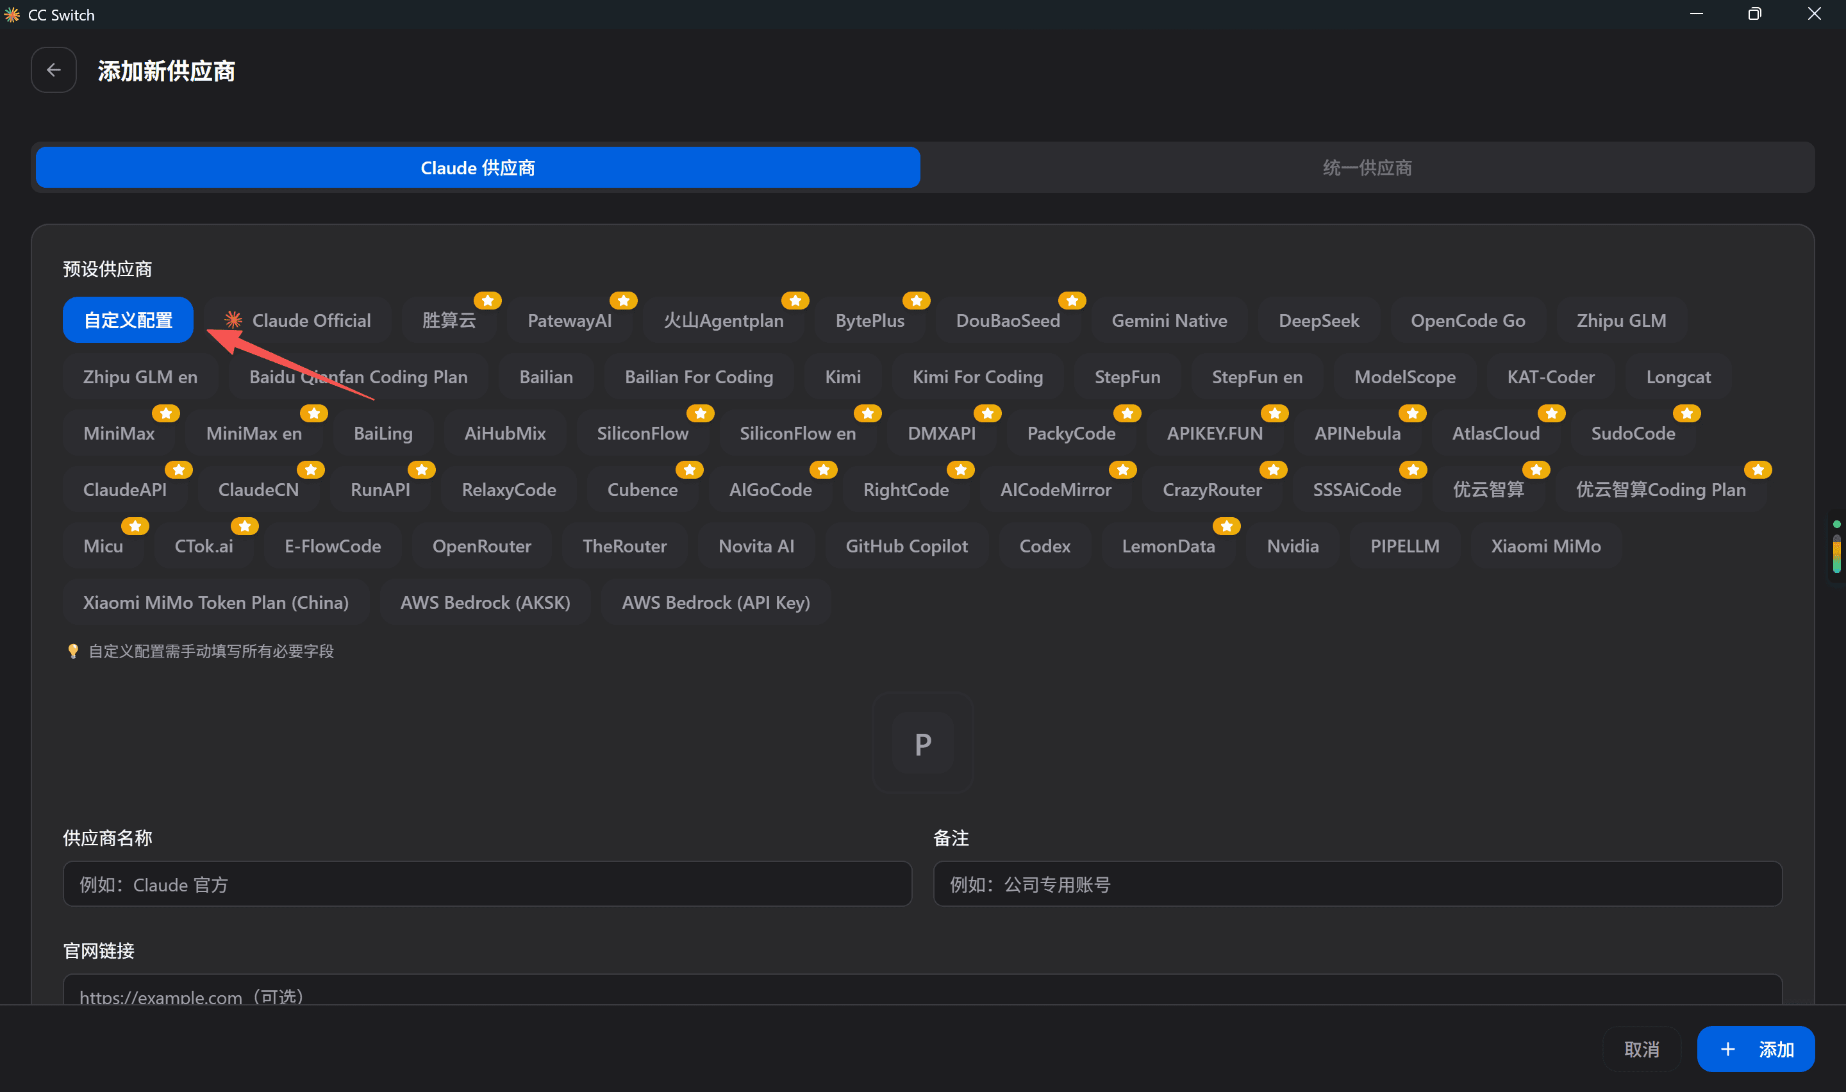Select the DouBaoSeed preset

coord(1008,320)
